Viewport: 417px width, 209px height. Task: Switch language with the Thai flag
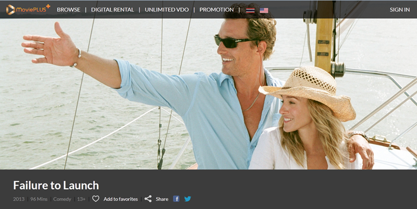[250, 10]
